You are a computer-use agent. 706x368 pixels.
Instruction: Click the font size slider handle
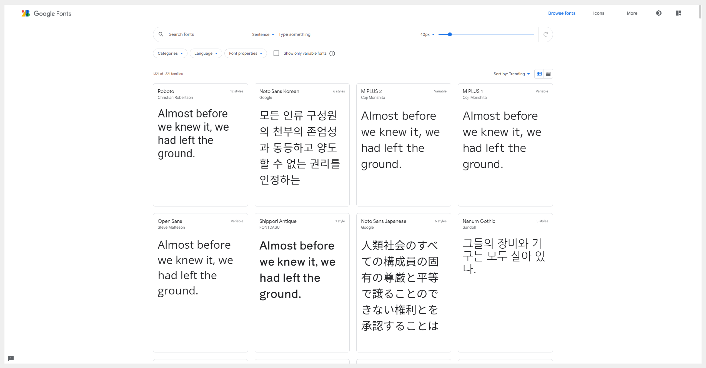click(450, 34)
